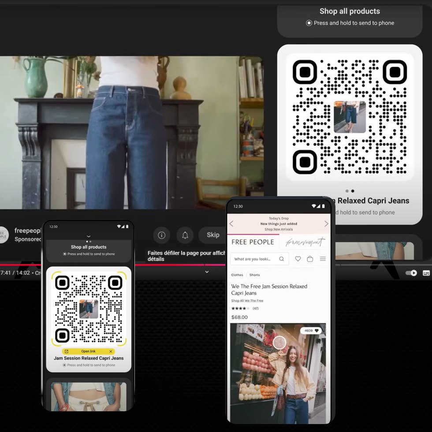Viewport: 432px width, 432px height.
Task: Click the next arrow in the Today's Drop banner
Action: point(326,224)
